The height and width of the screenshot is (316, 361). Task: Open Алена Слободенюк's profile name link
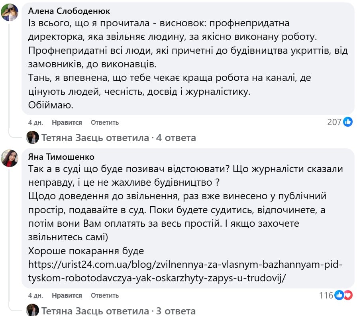pyautogui.click(x=69, y=11)
